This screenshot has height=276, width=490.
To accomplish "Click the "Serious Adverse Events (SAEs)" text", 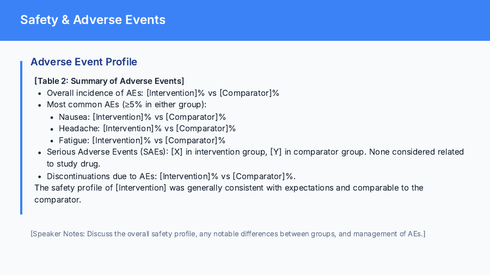I will (x=107, y=152).
